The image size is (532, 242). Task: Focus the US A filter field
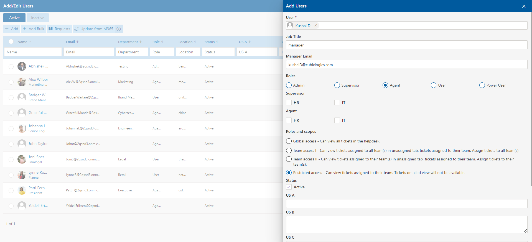(257, 52)
